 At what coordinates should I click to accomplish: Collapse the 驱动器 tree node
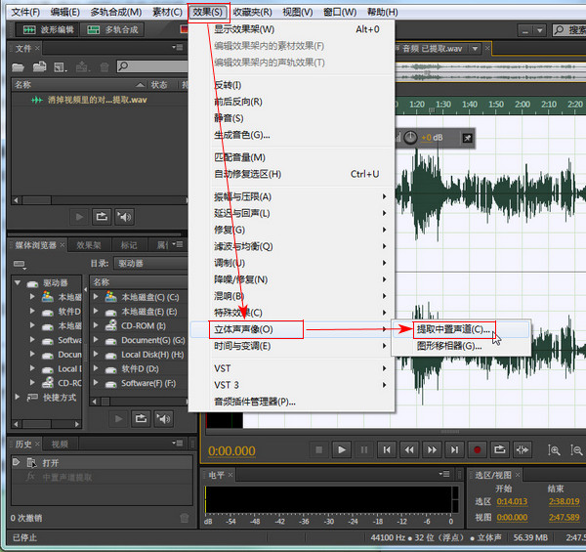point(18,283)
